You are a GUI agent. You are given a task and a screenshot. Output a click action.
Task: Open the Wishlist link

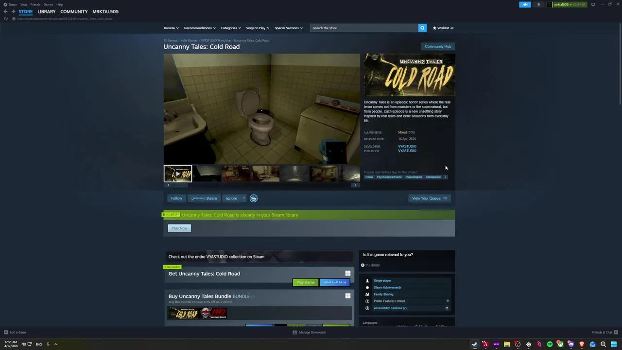pos(443,28)
